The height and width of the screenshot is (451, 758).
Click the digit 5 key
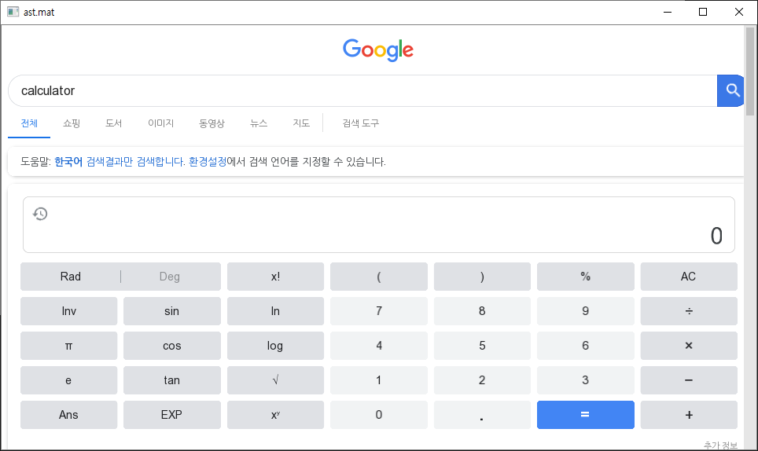pos(482,346)
